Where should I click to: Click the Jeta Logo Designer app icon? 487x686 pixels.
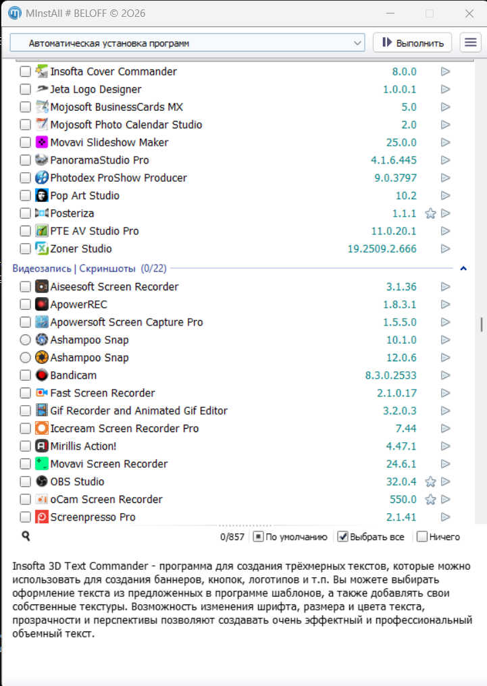click(x=42, y=89)
